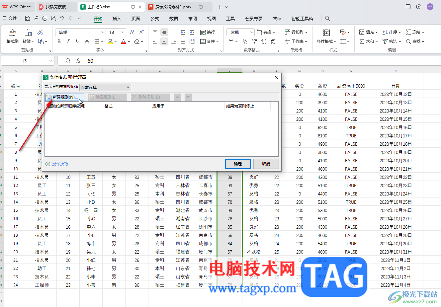Open Rows and Columns (行和列) menu
Image resolution: width=441 pixels, height=307 pixels.
coord(296,32)
